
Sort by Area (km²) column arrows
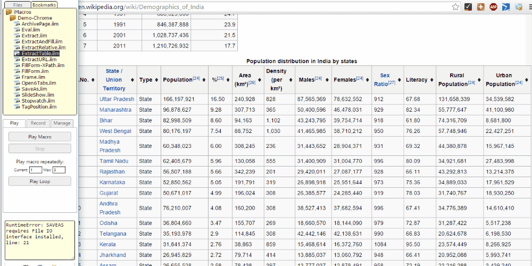260,80
